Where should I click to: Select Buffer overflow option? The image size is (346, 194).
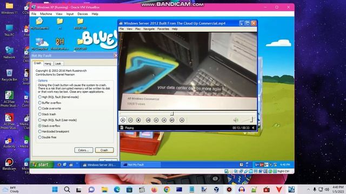[50, 103]
